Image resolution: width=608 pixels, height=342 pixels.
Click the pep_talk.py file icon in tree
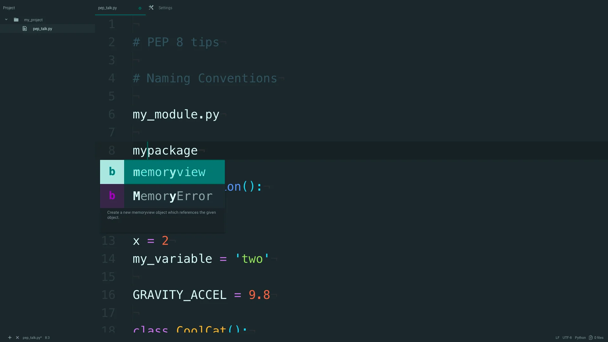pyautogui.click(x=25, y=28)
